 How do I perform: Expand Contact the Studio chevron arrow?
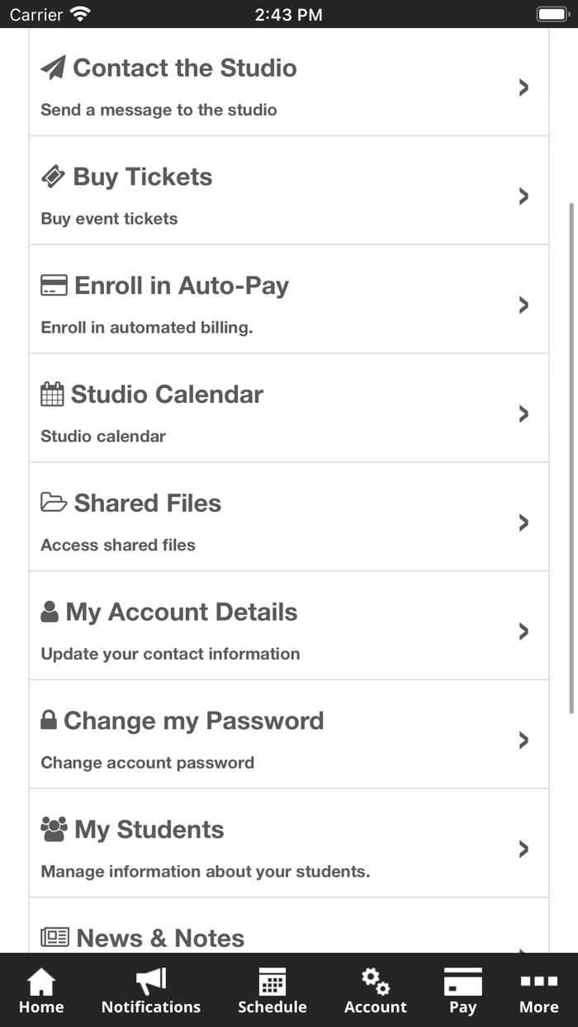pyautogui.click(x=524, y=88)
